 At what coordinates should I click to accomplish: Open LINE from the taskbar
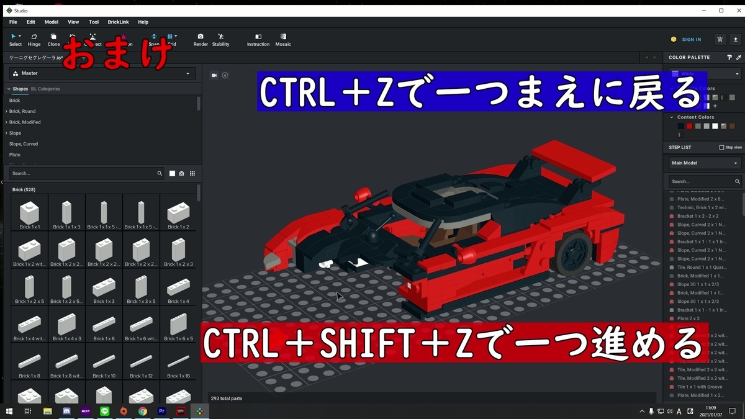104,411
